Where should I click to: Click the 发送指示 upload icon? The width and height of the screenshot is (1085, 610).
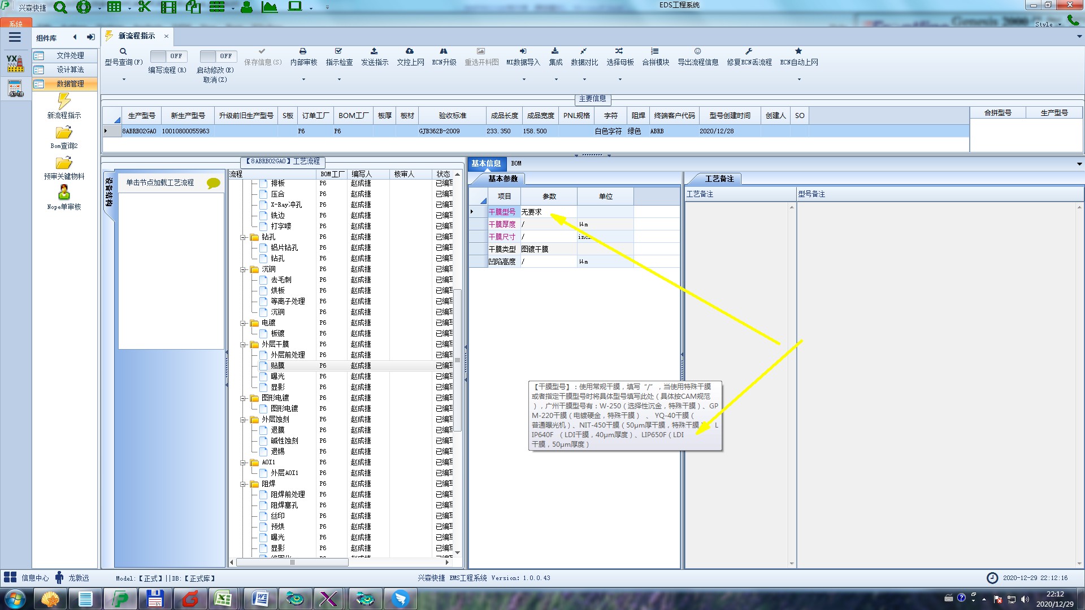374,51
